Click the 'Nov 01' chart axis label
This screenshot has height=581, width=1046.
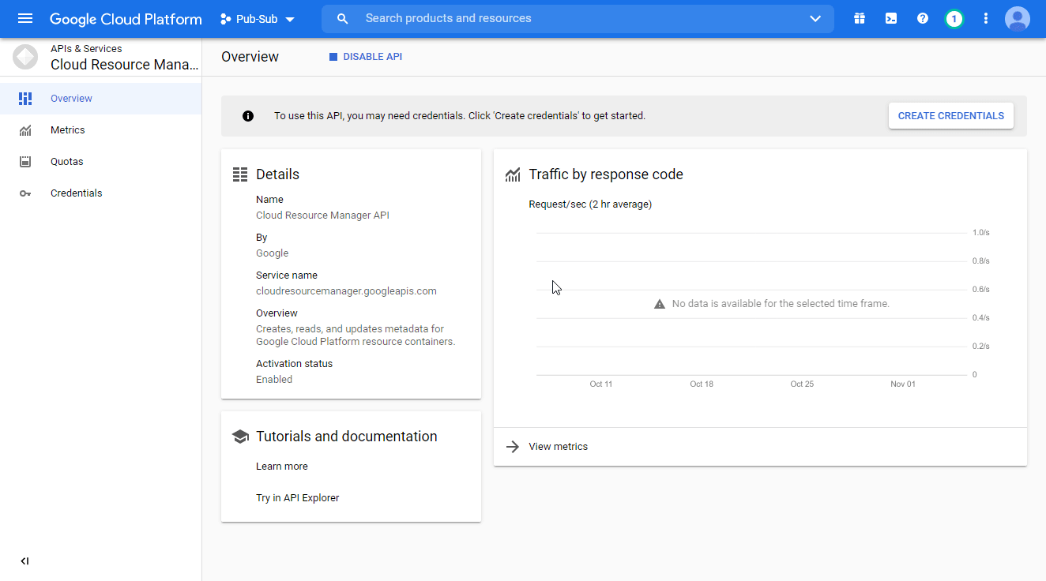[x=903, y=384]
